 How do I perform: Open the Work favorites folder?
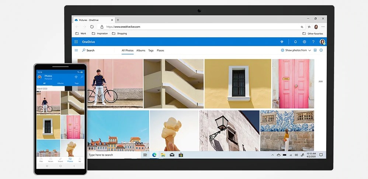point(80,34)
